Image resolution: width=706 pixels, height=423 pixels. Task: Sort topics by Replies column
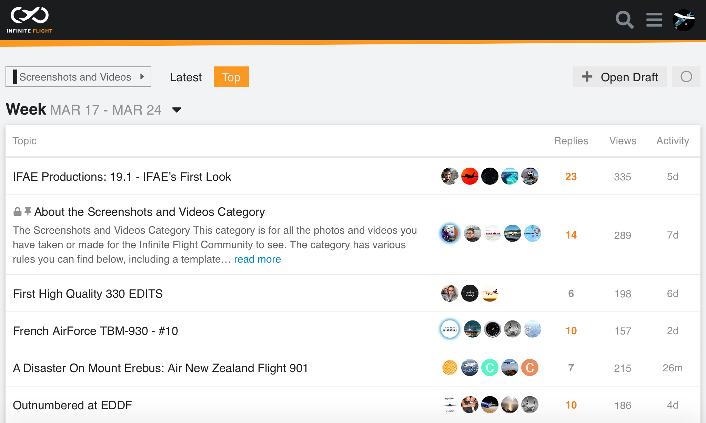(571, 141)
